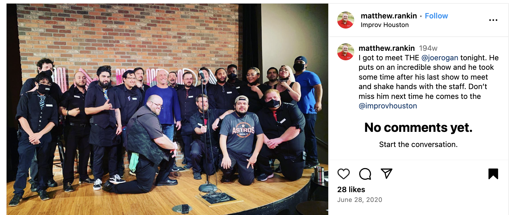511x215 pixels.
Task: Click the caption profile avatar
Action: 346,52
